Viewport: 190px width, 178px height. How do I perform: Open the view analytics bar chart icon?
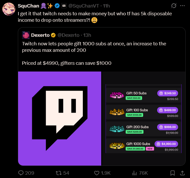coord(134,173)
